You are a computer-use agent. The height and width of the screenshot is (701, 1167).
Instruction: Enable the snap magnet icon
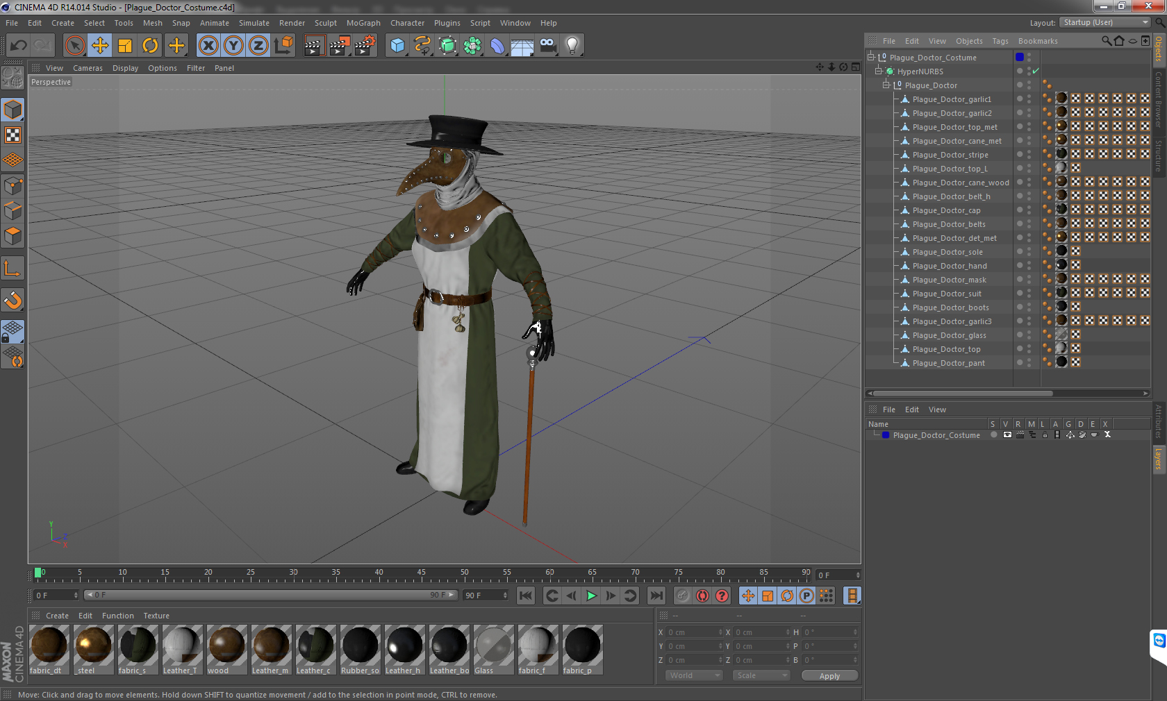(13, 300)
